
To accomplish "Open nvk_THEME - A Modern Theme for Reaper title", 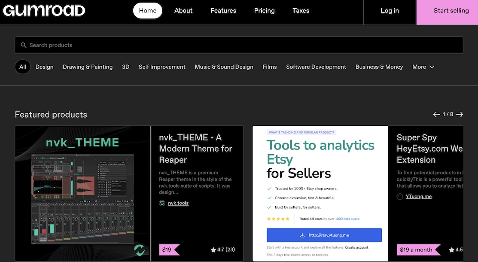I will [x=195, y=149].
